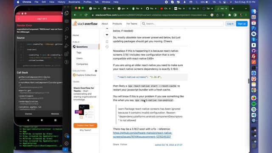
Task: Click Stack Overflow logo
Action: (x=85, y=24)
